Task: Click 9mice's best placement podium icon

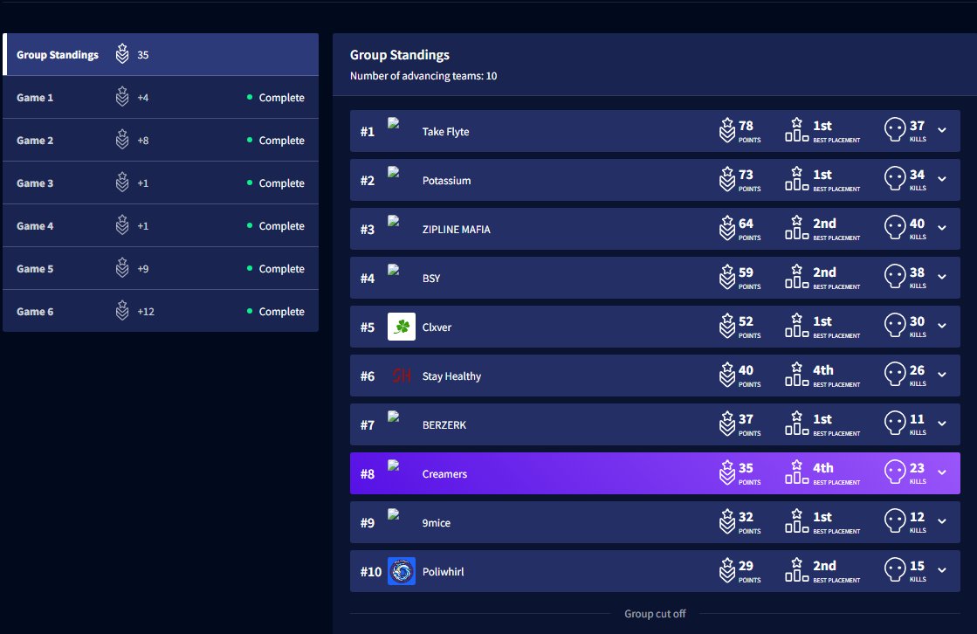Action: point(796,521)
